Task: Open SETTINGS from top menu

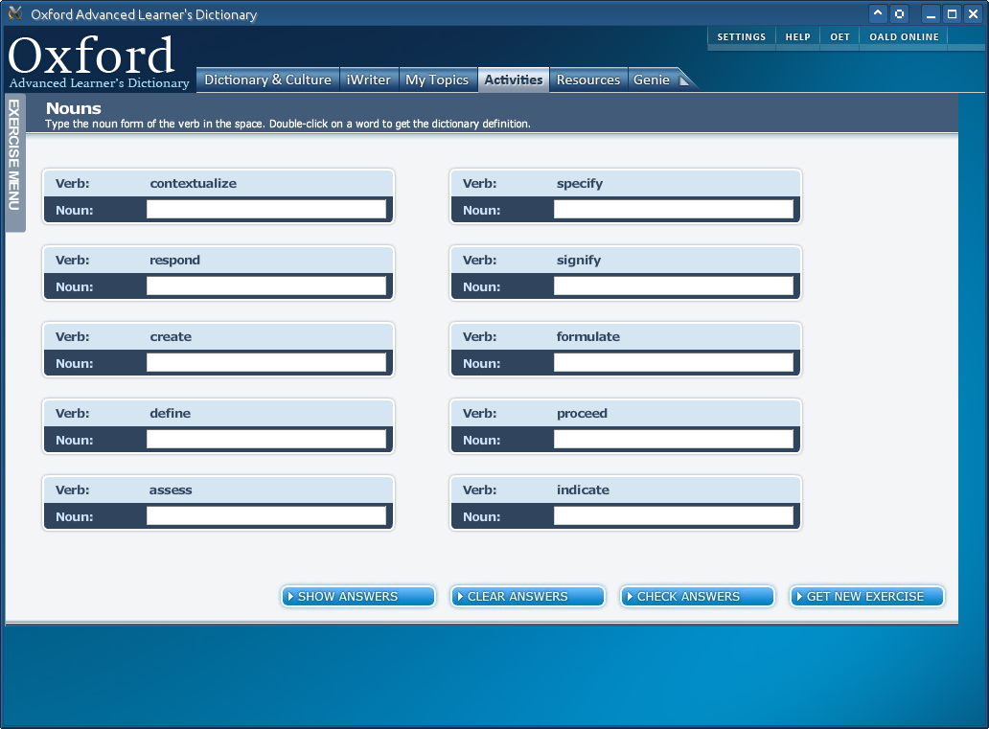Action: click(741, 37)
